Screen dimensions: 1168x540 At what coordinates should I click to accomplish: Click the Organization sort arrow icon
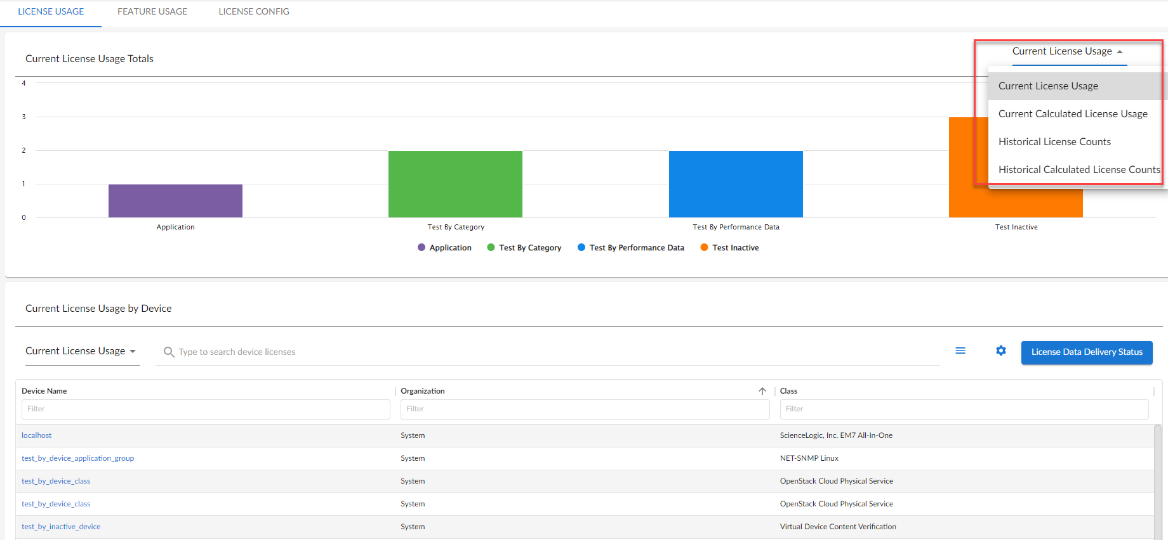coord(762,391)
